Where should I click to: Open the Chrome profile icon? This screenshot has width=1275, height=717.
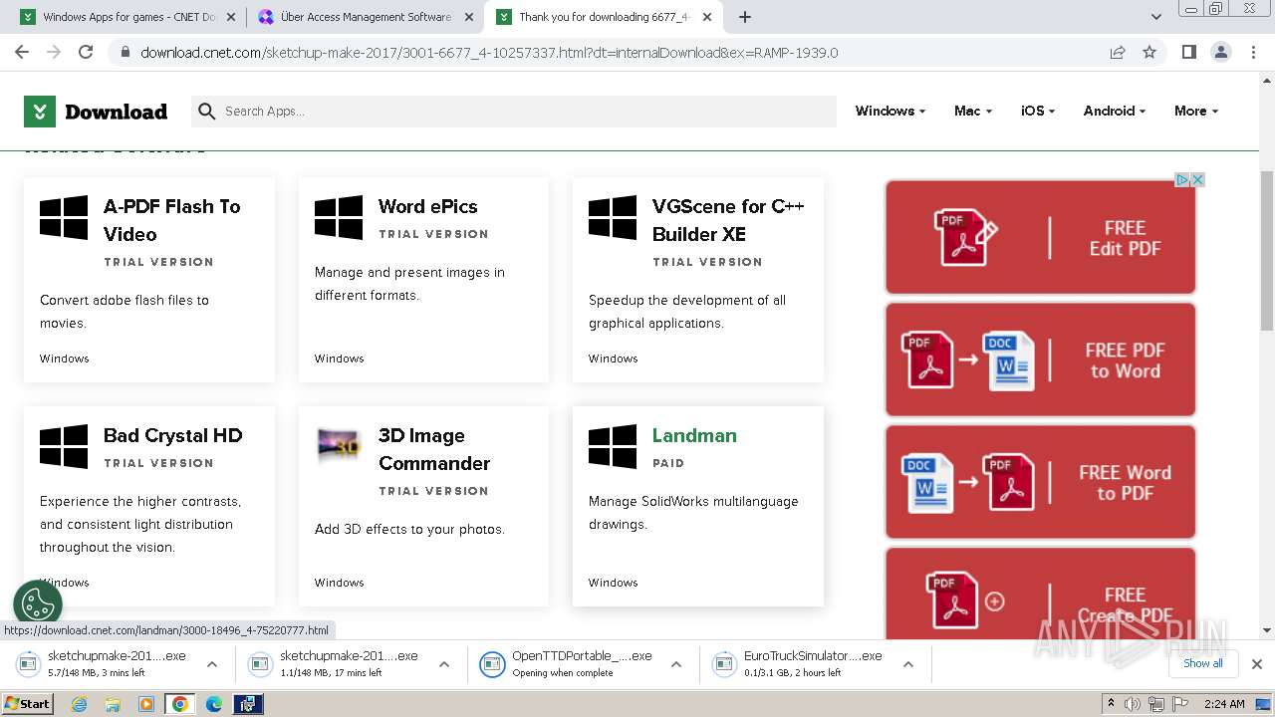tap(1220, 52)
